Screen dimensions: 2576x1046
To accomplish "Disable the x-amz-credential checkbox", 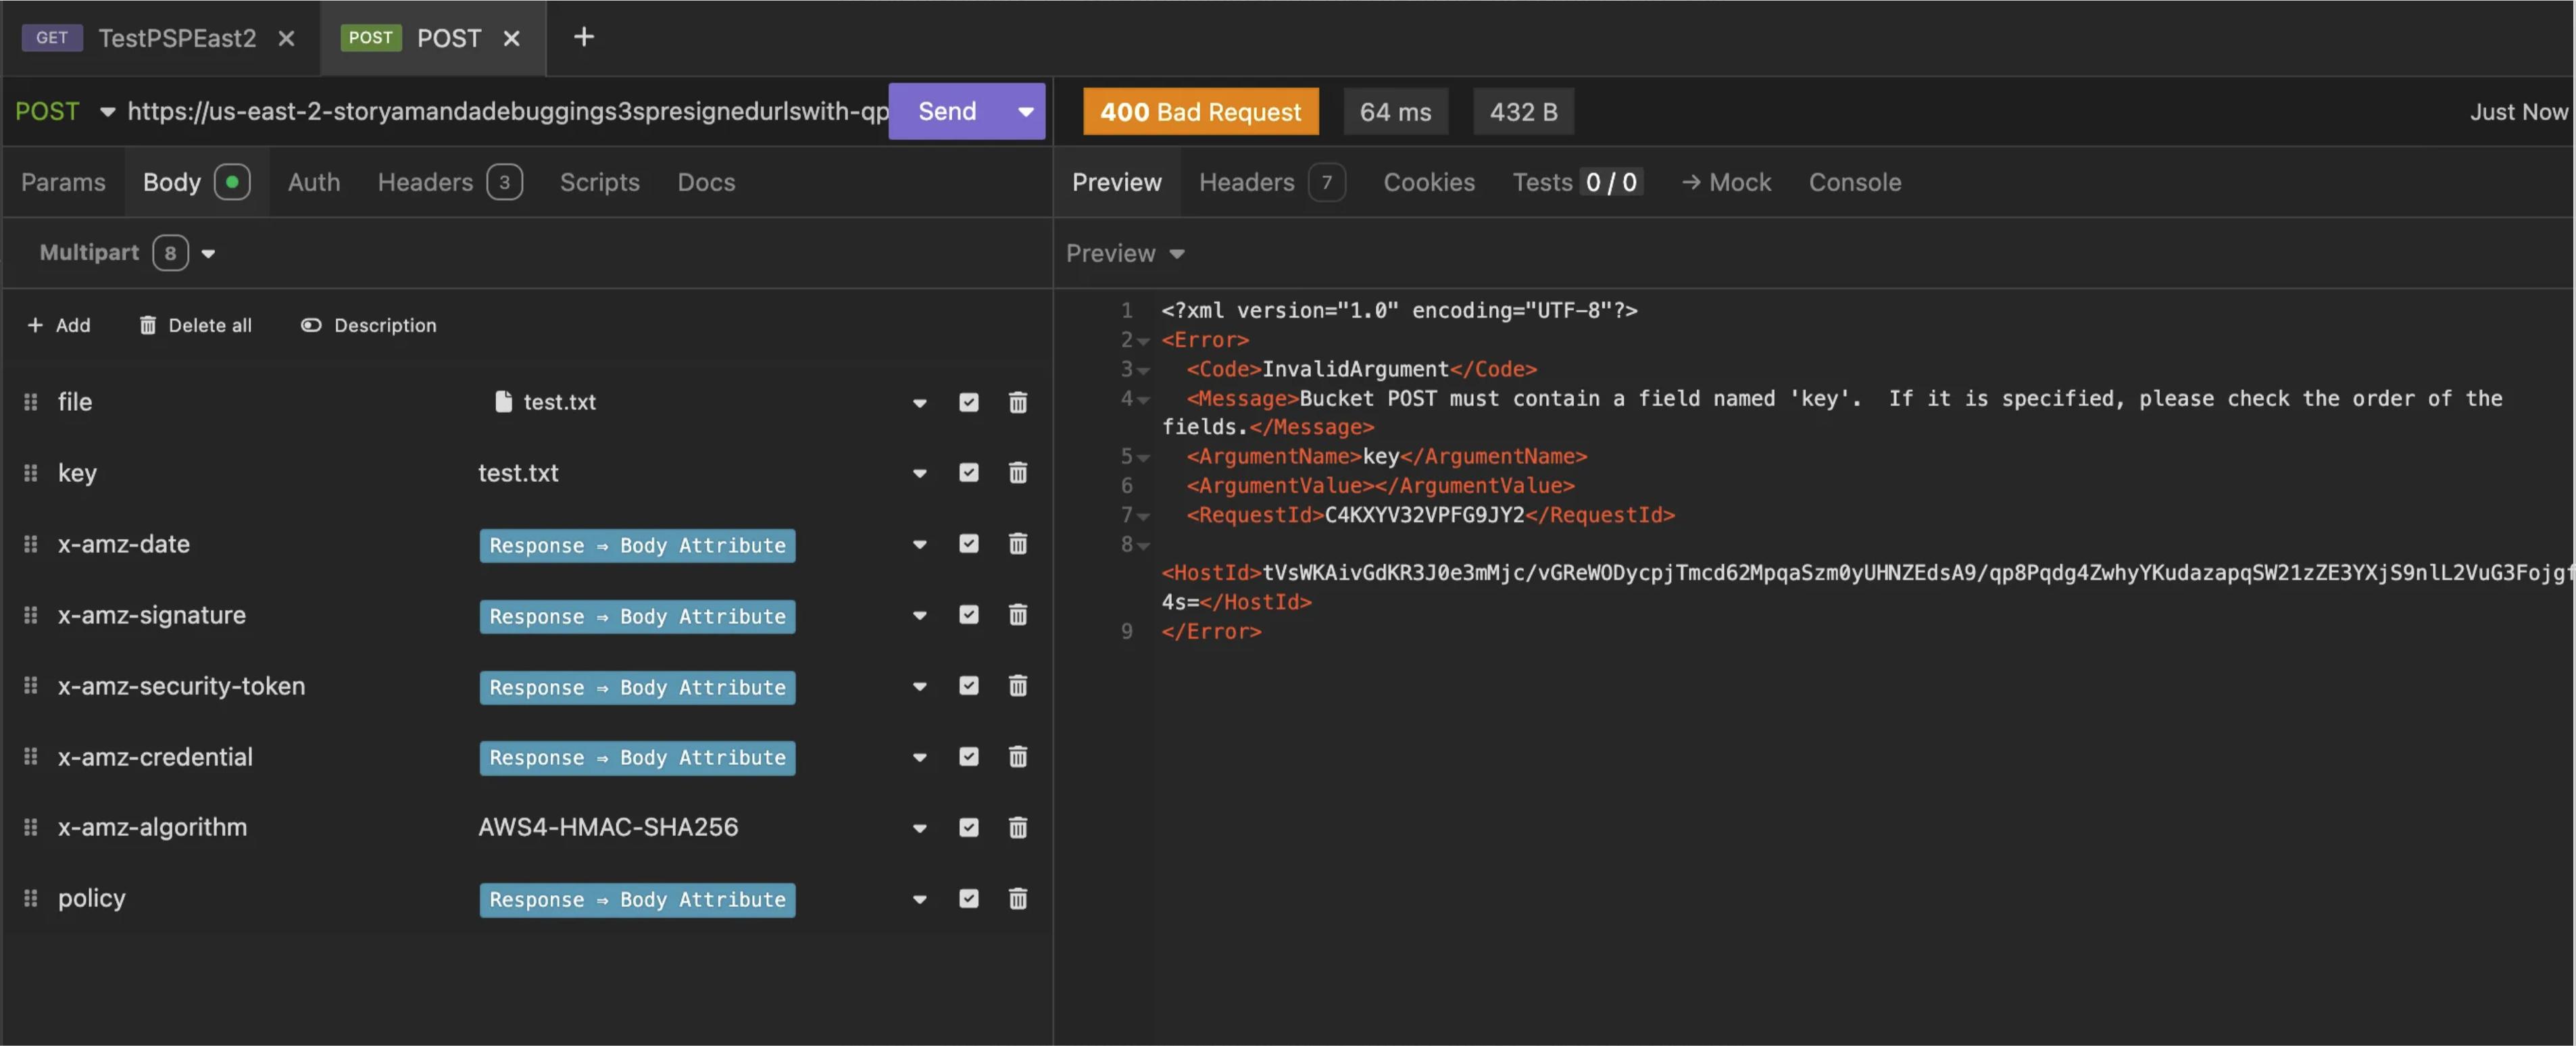I will point(968,756).
